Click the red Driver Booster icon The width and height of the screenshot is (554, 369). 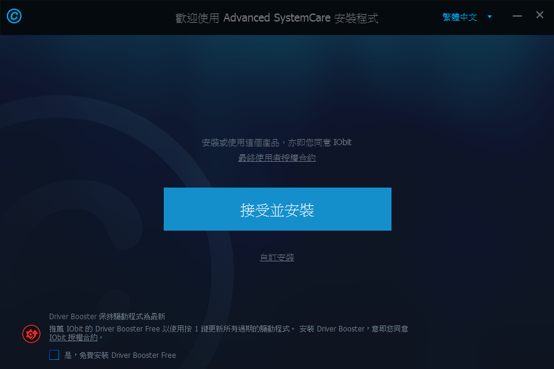point(31,334)
